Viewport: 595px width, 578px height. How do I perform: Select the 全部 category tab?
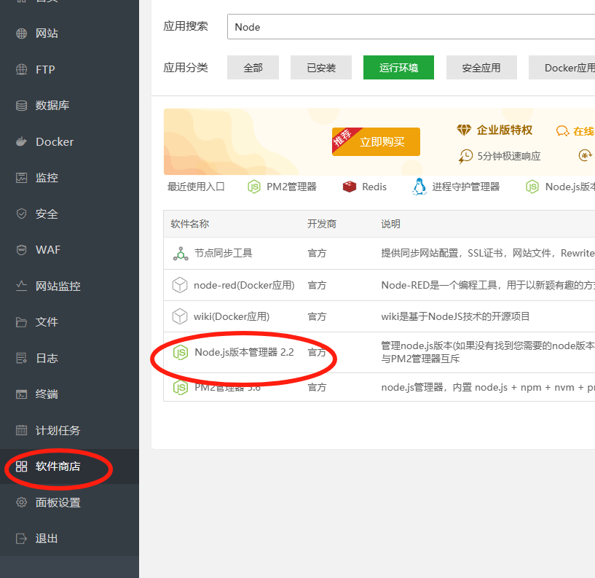[x=253, y=68]
